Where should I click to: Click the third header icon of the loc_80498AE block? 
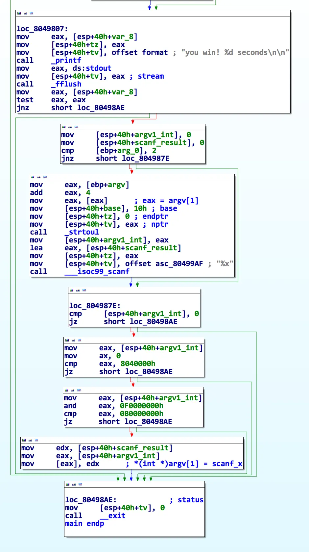coord(80,484)
